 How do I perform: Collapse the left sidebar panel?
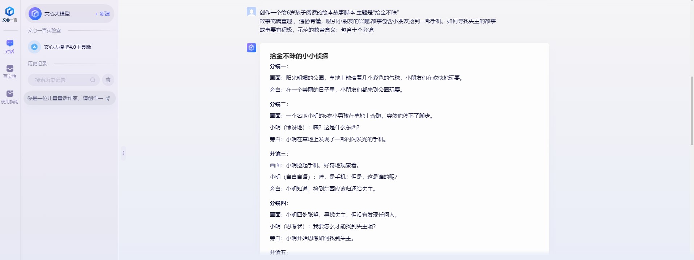click(123, 153)
